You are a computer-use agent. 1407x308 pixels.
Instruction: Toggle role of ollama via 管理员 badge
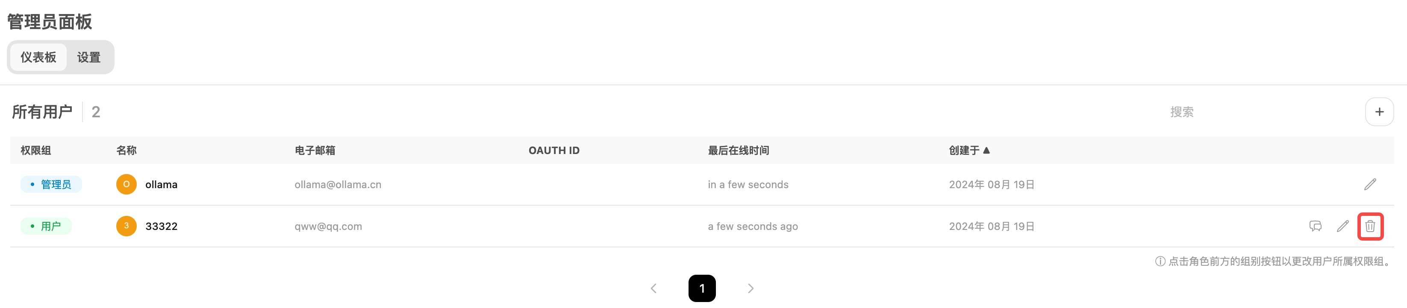click(x=51, y=184)
